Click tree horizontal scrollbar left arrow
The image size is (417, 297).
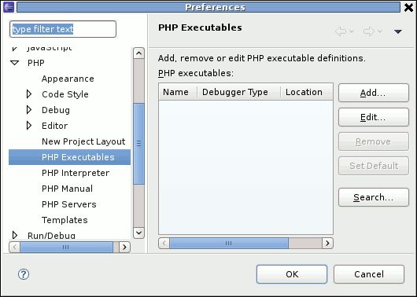point(15,247)
